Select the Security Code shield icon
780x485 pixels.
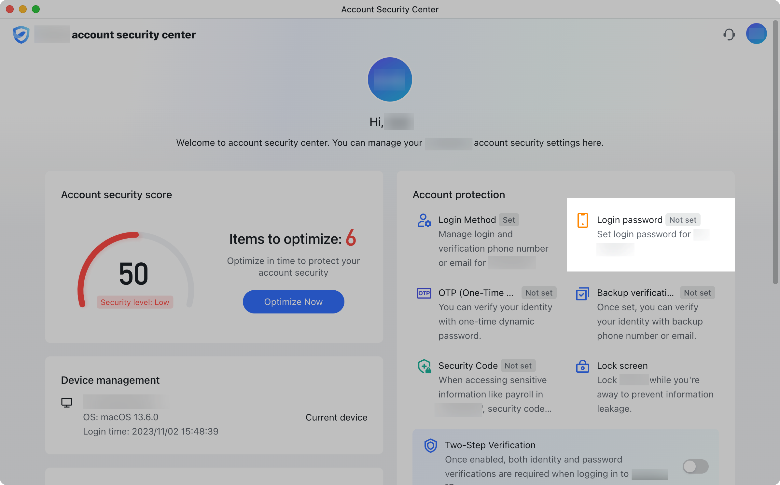424,366
